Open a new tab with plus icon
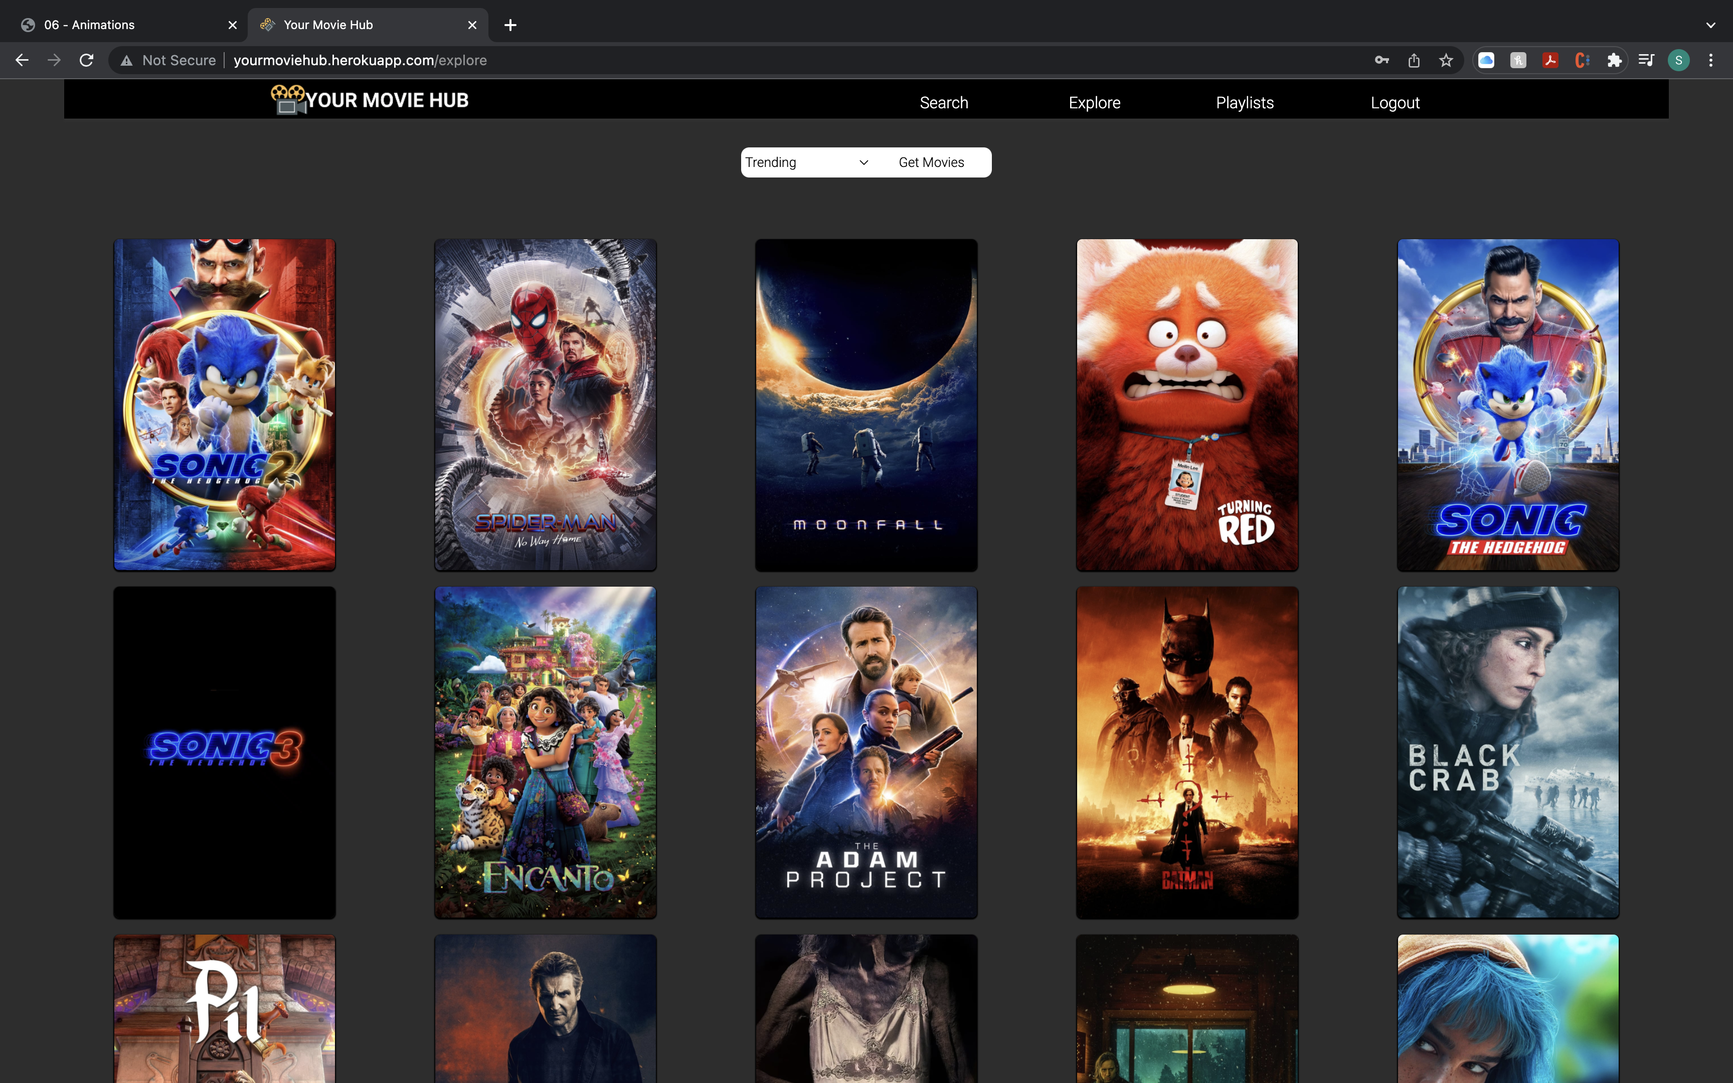This screenshot has height=1083, width=1733. pyautogui.click(x=510, y=25)
